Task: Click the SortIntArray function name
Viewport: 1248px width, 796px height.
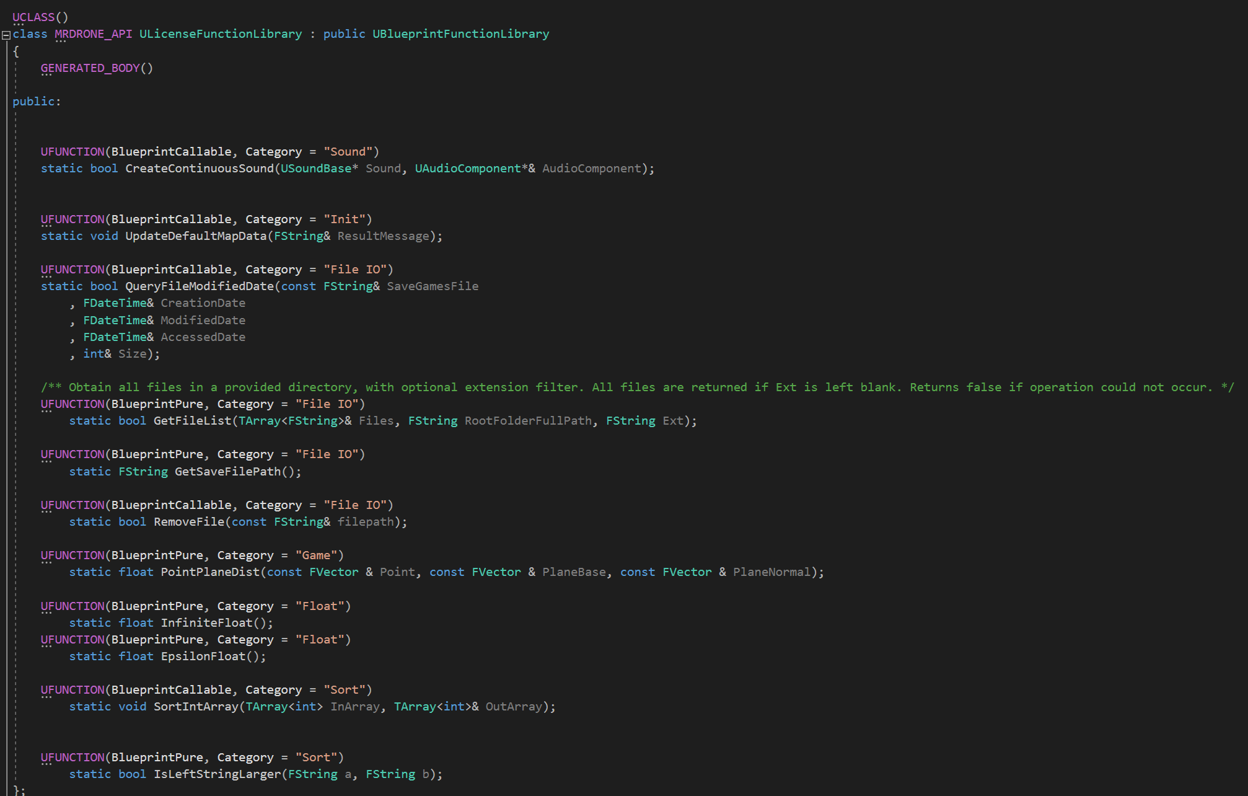Action: click(x=196, y=706)
